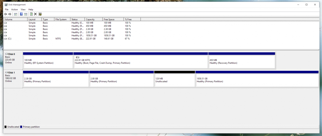
Task: Click the rightmost toolbar settings icon
Action: click(40, 14)
